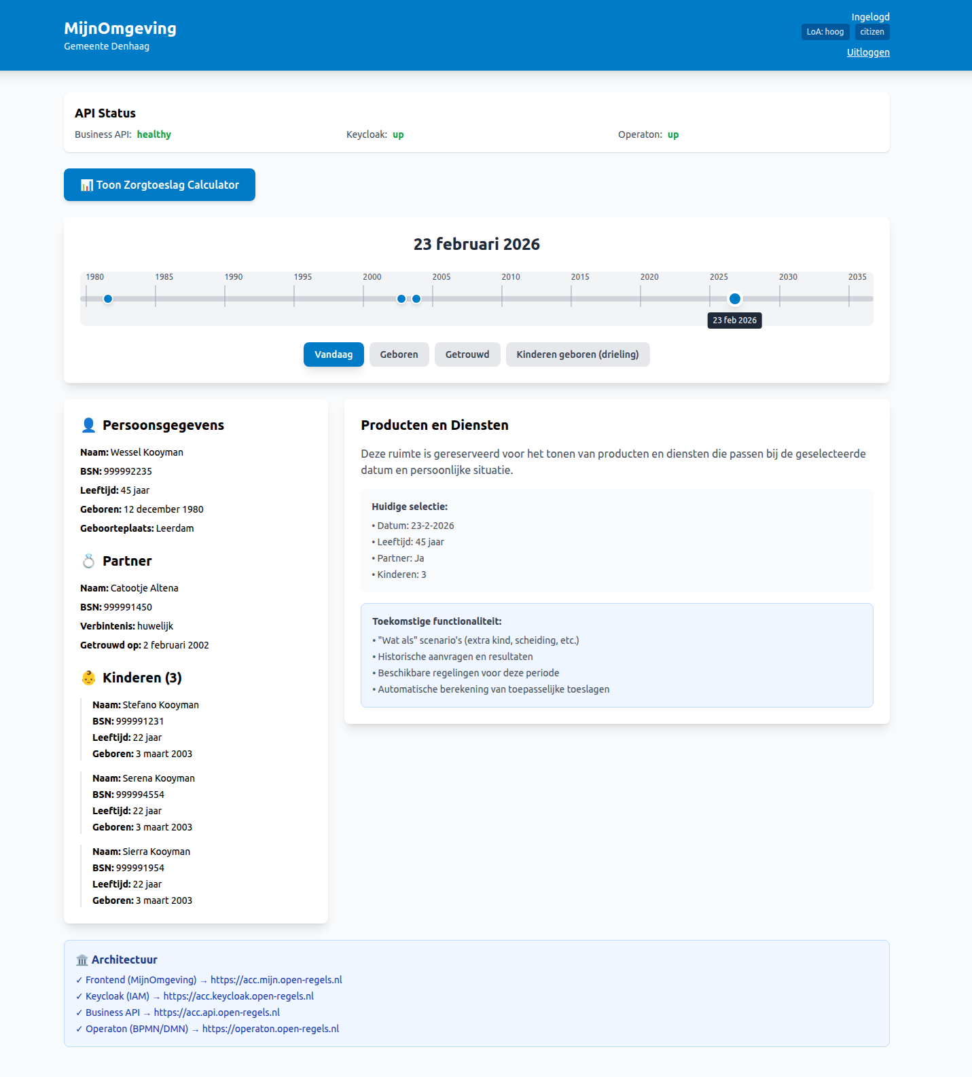This screenshot has width=972, height=1077.
Task: Click the person icon next to Persoonsgegevens
Action: (x=88, y=425)
